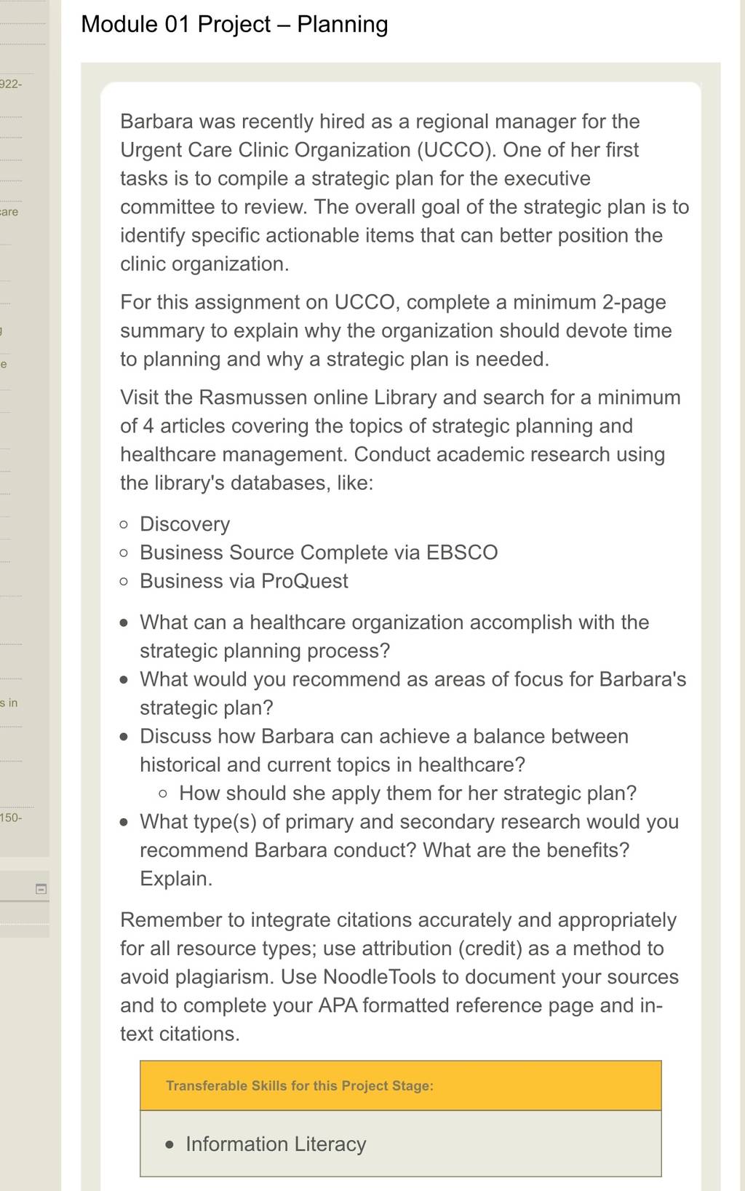The height and width of the screenshot is (1191, 745).
Task: Click the Discovery database list item
Action: [x=185, y=524]
